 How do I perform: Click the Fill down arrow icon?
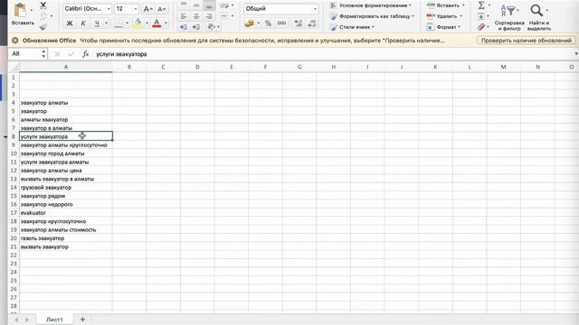[481, 16]
